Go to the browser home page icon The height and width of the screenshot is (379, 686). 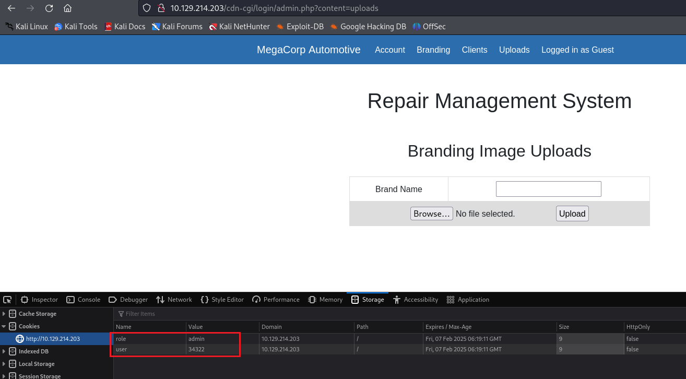[x=67, y=8]
